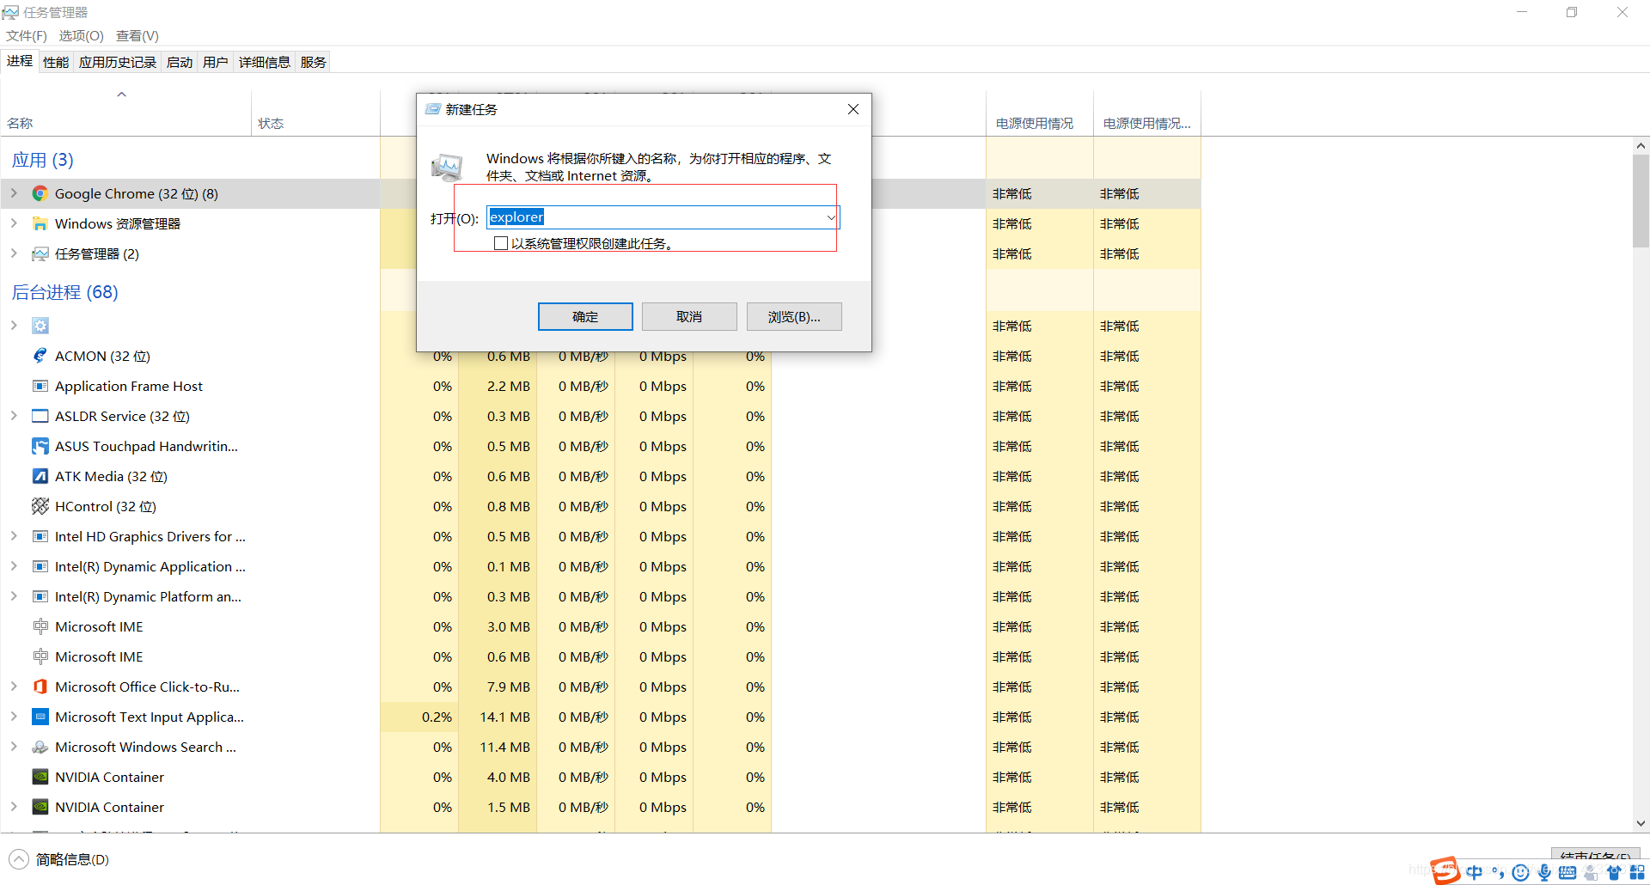Click the Microsoft Windows Search icon

pos(40,747)
